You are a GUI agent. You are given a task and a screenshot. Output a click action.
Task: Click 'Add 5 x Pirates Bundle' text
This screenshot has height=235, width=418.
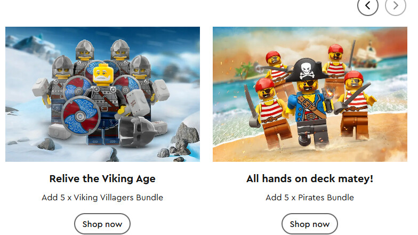(310, 198)
